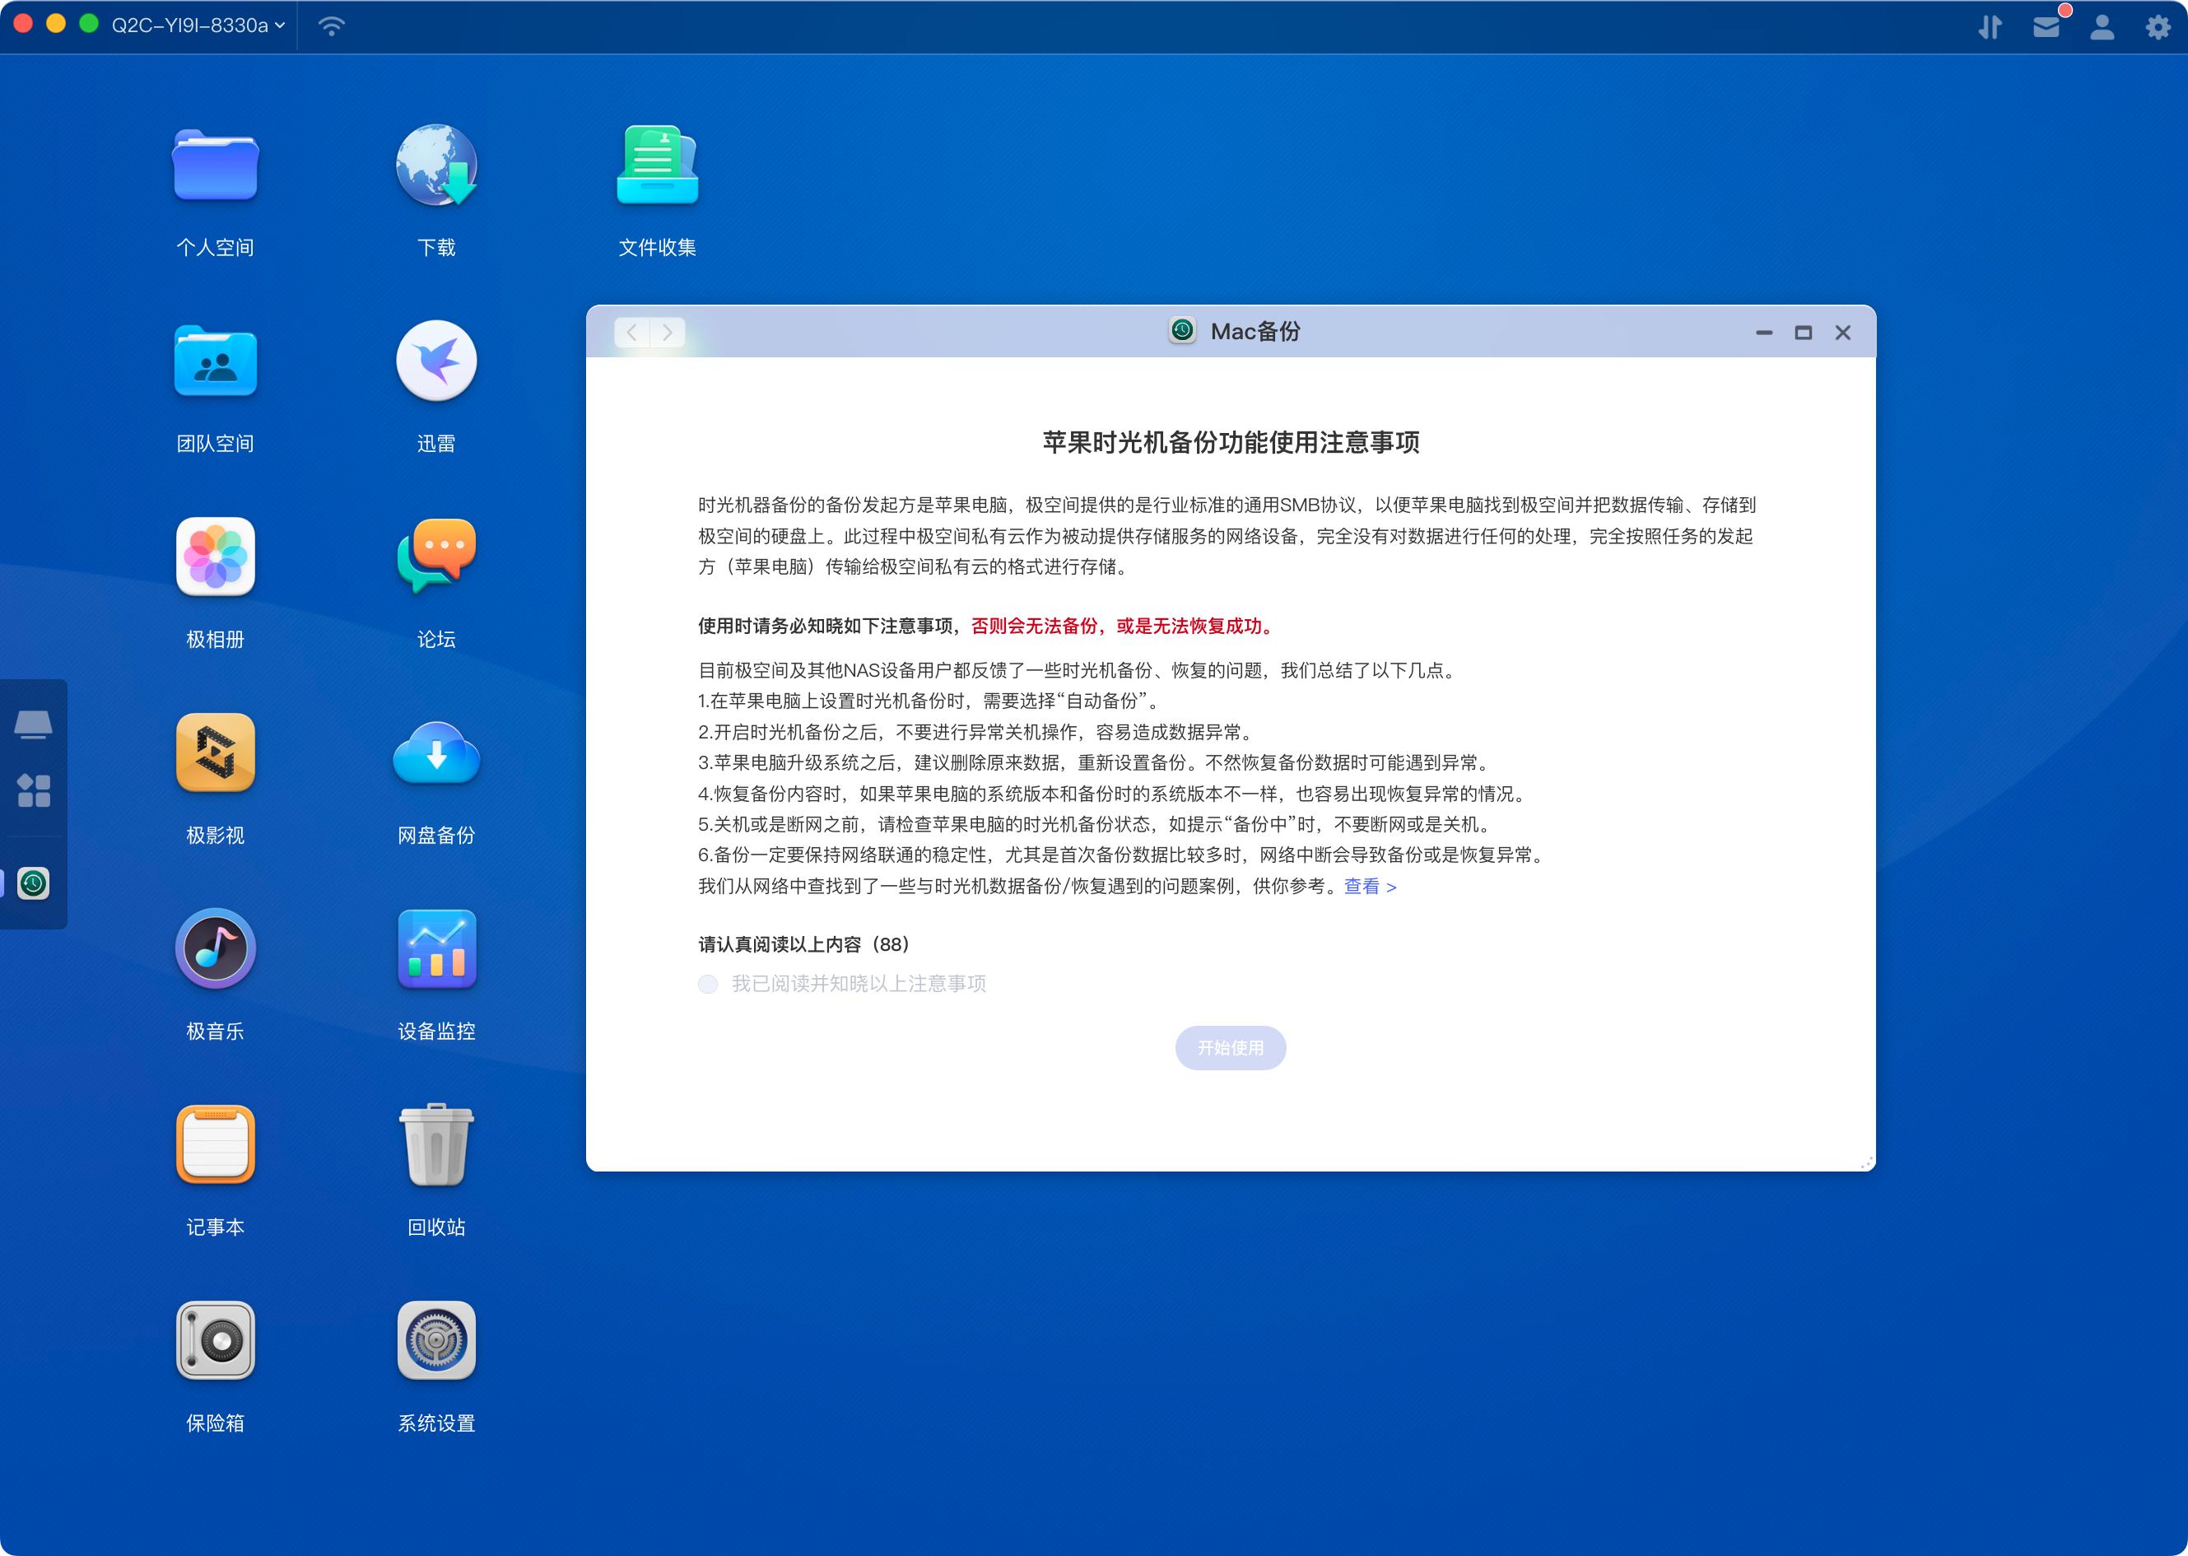Open the 极影视 video app

click(x=215, y=753)
